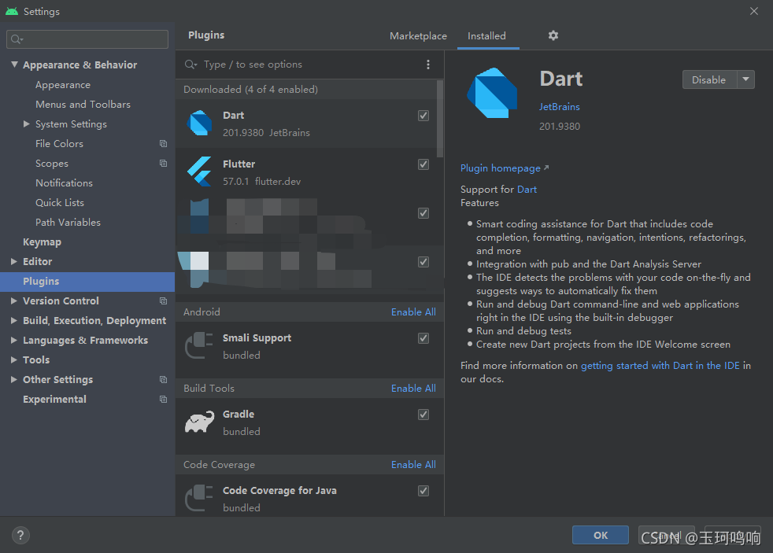Click the plugin search magnifier icon
The height and width of the screenshot is (553, 773).
[190, 65]
